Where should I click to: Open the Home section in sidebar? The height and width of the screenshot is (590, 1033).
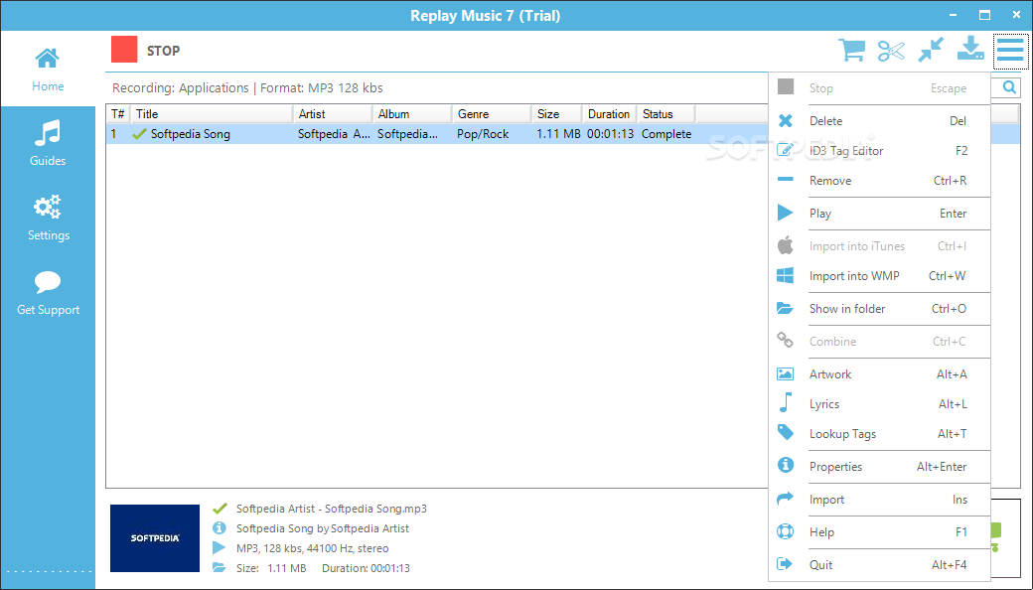[48, 70]
